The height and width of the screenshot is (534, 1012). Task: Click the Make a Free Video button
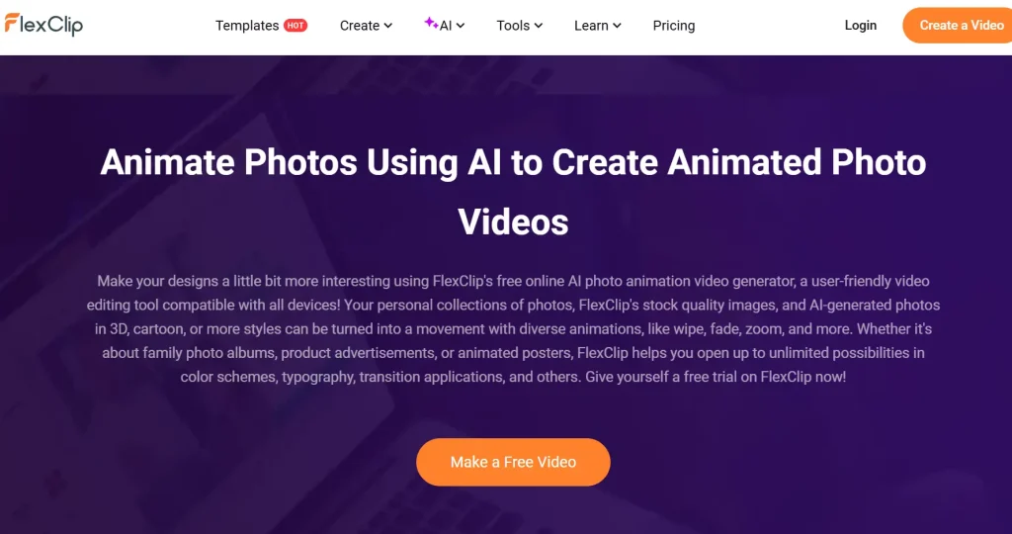(513, 463)
